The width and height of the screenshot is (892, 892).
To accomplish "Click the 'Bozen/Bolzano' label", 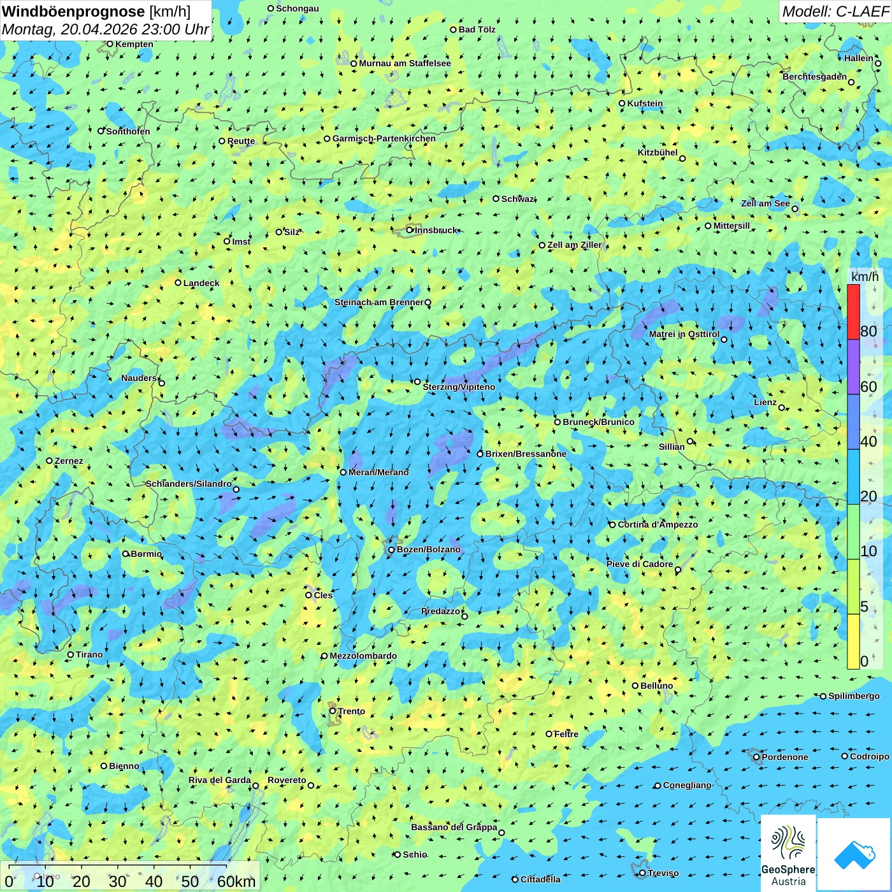I will click(x=428, y=549).
